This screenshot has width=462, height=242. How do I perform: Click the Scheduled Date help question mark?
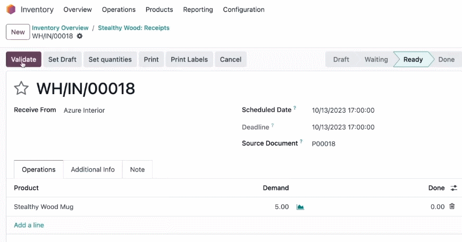tap(295, 108)
